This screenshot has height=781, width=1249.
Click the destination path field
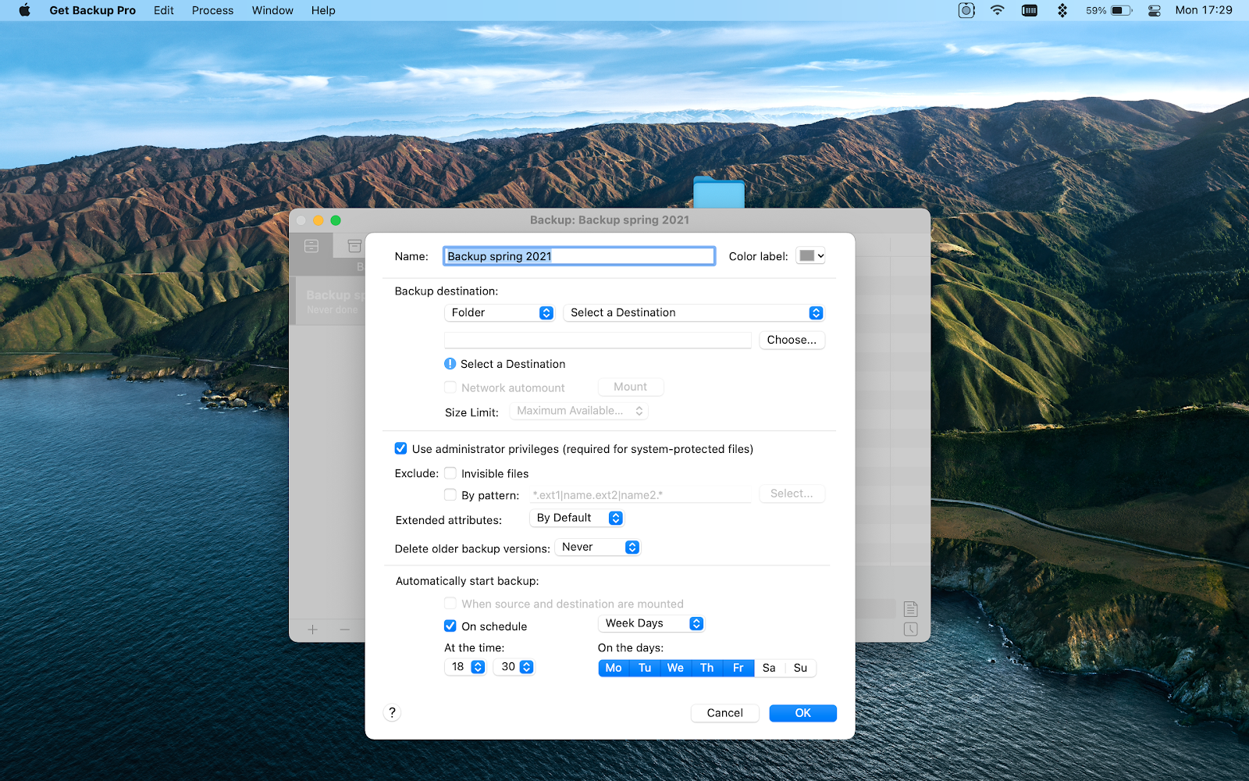(598, 340)
